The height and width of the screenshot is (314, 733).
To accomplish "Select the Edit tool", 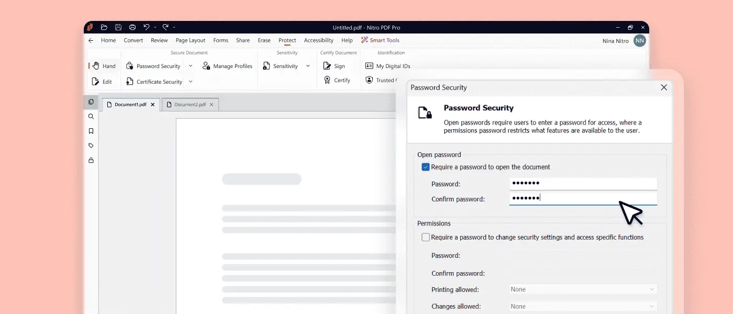I will click(102, 82).
